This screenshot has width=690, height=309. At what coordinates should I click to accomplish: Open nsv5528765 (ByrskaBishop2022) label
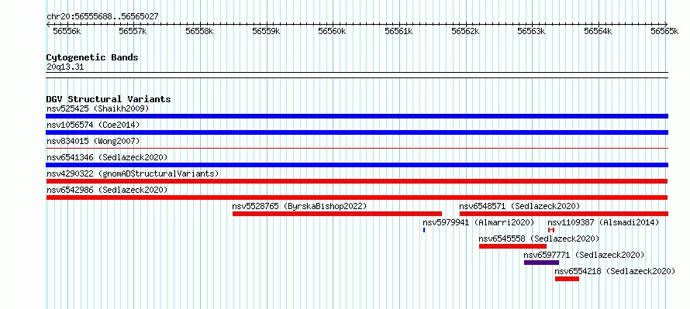299,206
